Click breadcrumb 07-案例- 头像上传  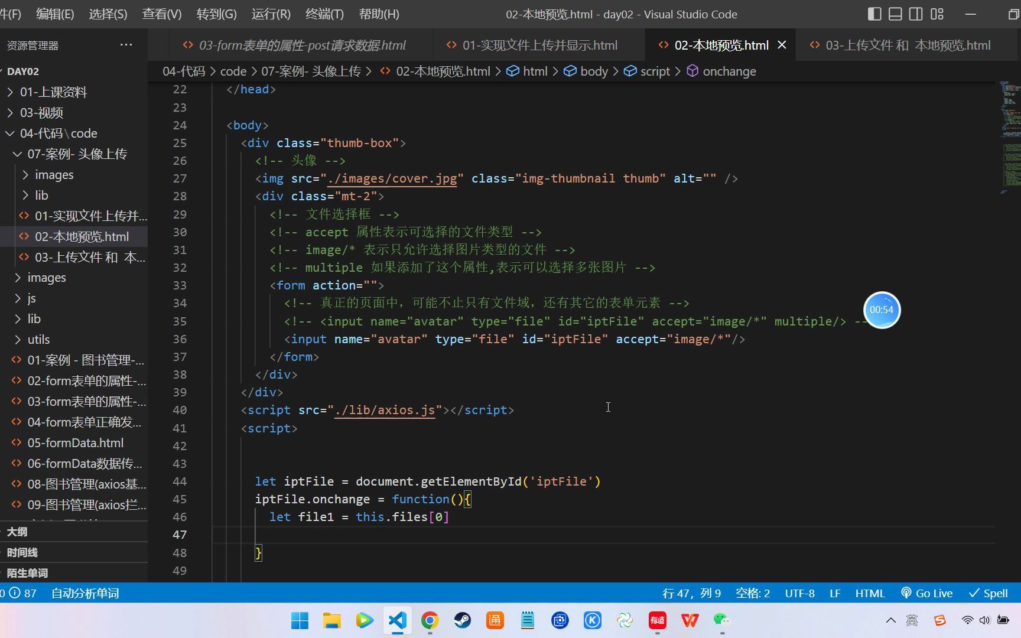pos(311,71)
